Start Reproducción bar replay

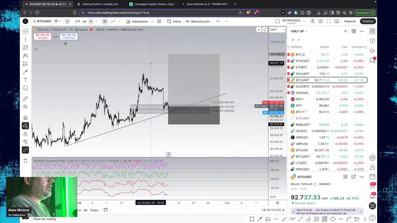click(x=198, y=21)
